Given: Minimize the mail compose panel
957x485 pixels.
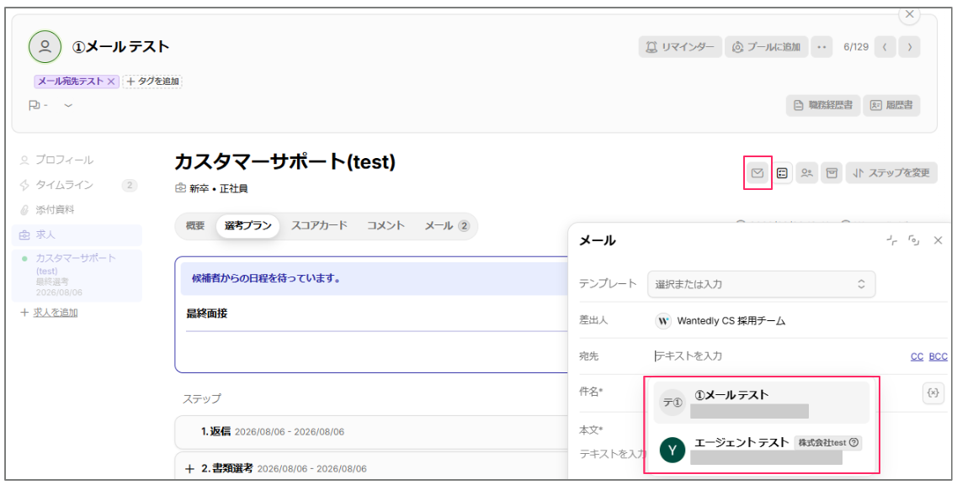Looking at the screenshot, I should pos(891,240).
